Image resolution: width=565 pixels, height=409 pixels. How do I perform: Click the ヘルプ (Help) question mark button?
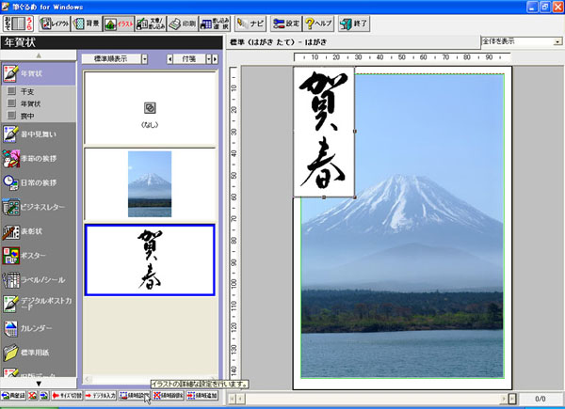point(320,22)
